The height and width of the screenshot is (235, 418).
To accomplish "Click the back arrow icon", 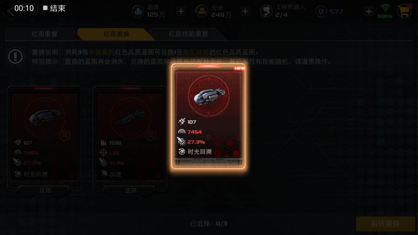I will pos(10,12).
